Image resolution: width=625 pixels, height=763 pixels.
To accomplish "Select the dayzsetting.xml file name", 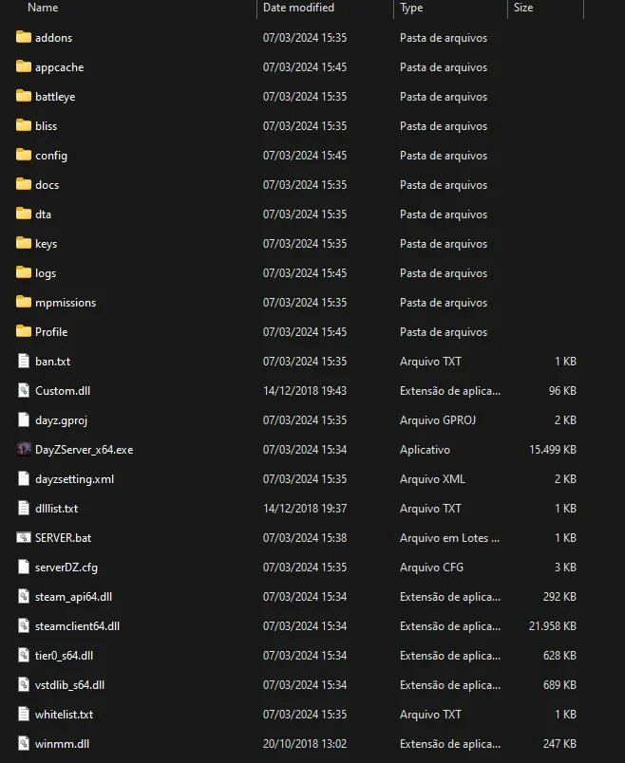I will pyautogui.click(x=74, y=479).
